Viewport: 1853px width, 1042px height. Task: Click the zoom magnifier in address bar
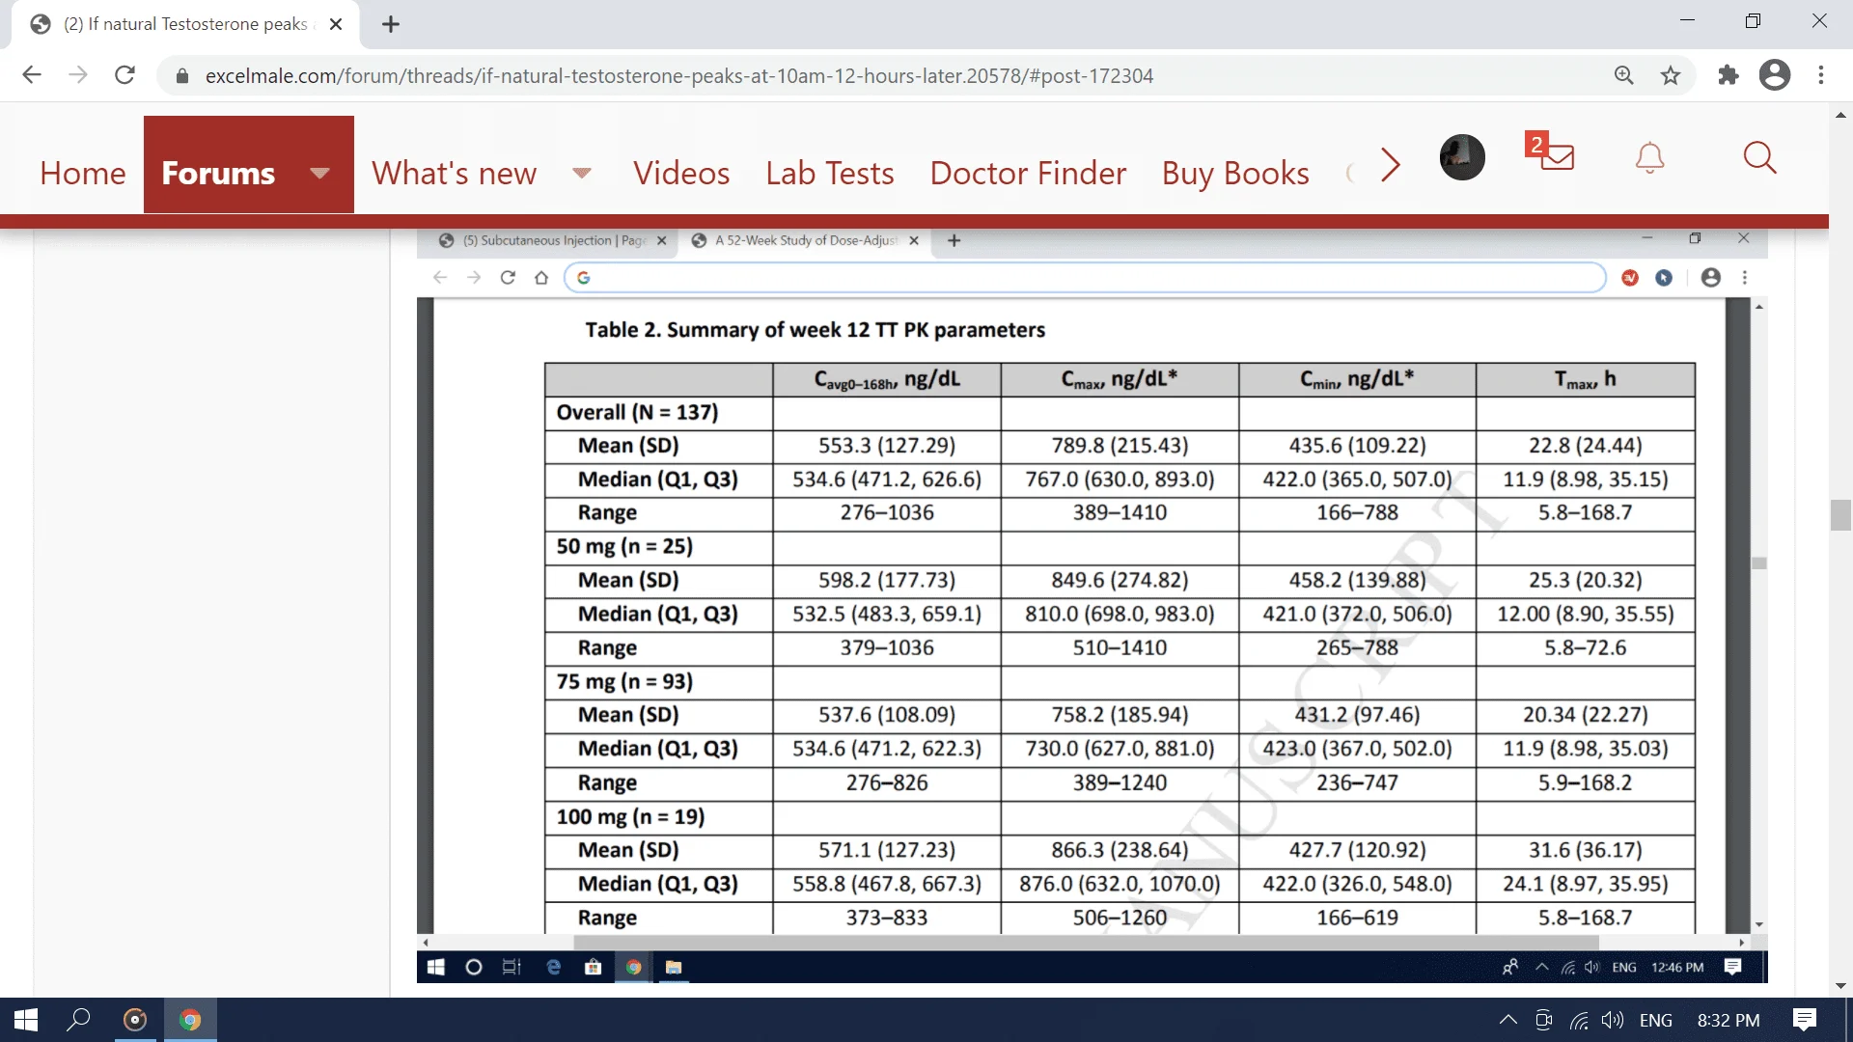1624,75
